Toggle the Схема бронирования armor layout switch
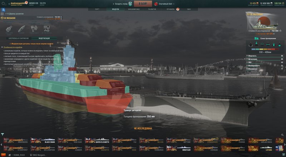 click(256, 39)
